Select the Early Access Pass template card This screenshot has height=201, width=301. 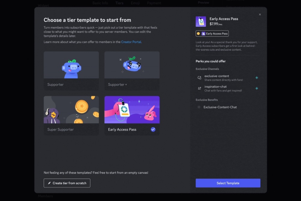coord(132,116)
